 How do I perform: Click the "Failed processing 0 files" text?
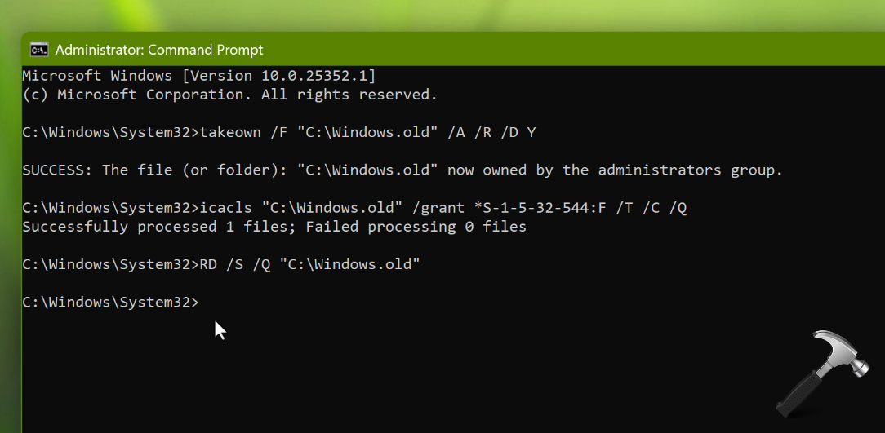point(416,227)
